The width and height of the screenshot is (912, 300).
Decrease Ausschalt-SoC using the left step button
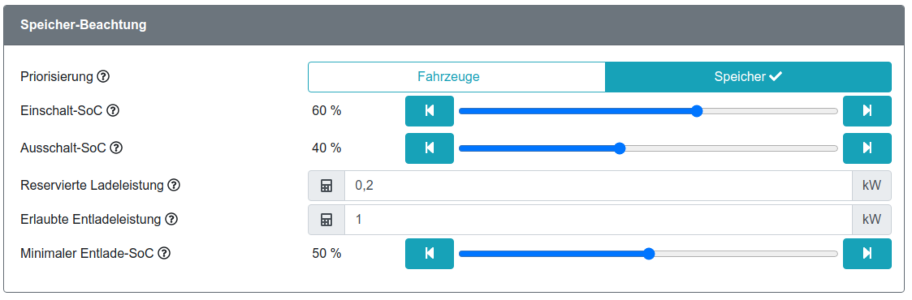click(x=429, y=148)
